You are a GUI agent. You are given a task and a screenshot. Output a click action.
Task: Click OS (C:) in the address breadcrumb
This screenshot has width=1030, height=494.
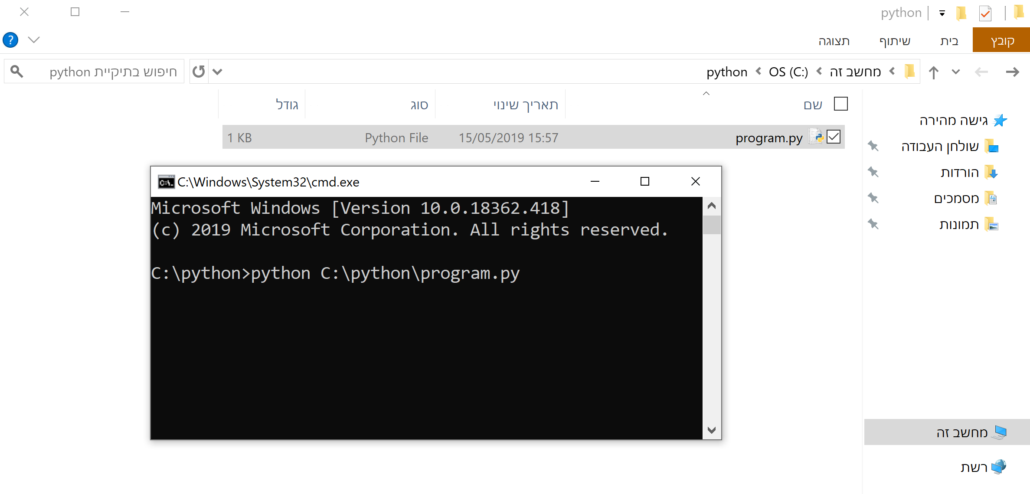point(788,72)
